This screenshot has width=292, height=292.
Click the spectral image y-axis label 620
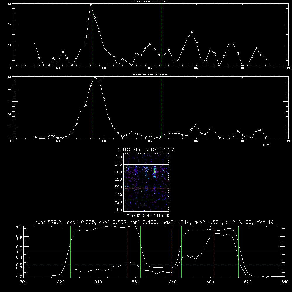coord(118,164)
